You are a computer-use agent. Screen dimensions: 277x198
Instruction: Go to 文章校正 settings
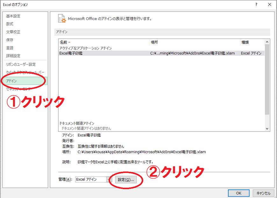[13, 32]
